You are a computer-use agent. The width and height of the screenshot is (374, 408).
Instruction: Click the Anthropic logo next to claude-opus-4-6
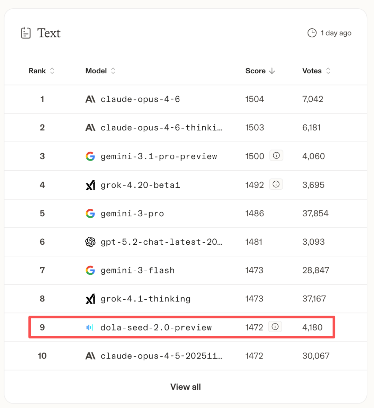click(x=90, y=99)
